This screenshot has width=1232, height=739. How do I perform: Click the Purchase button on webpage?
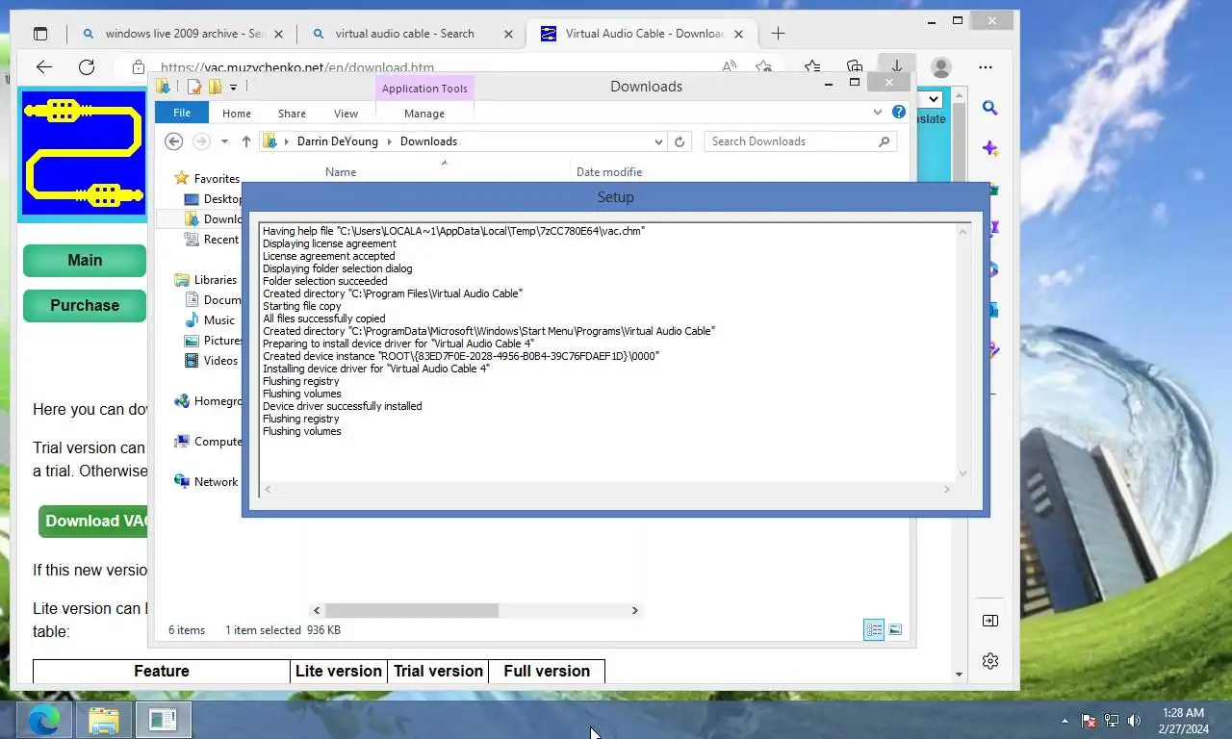[x=85, y=305]
